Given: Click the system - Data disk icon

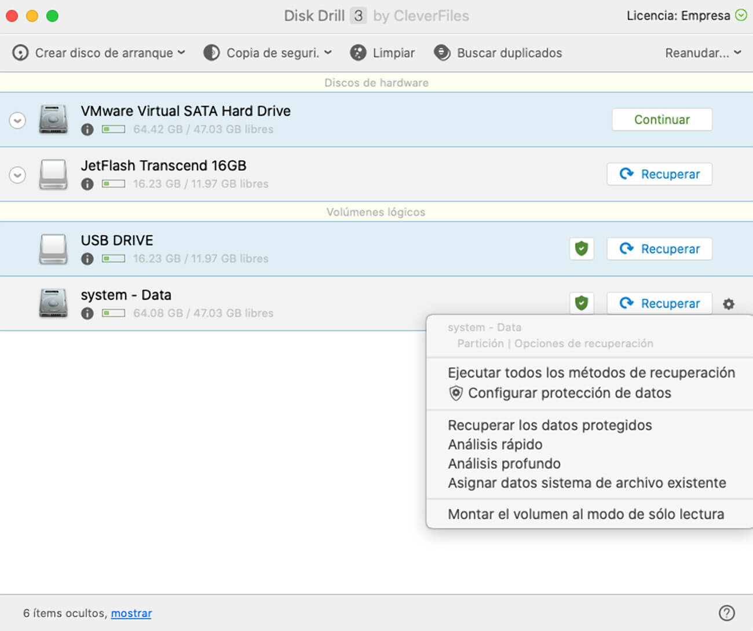Looking at the screenshot, I should 53,303.
